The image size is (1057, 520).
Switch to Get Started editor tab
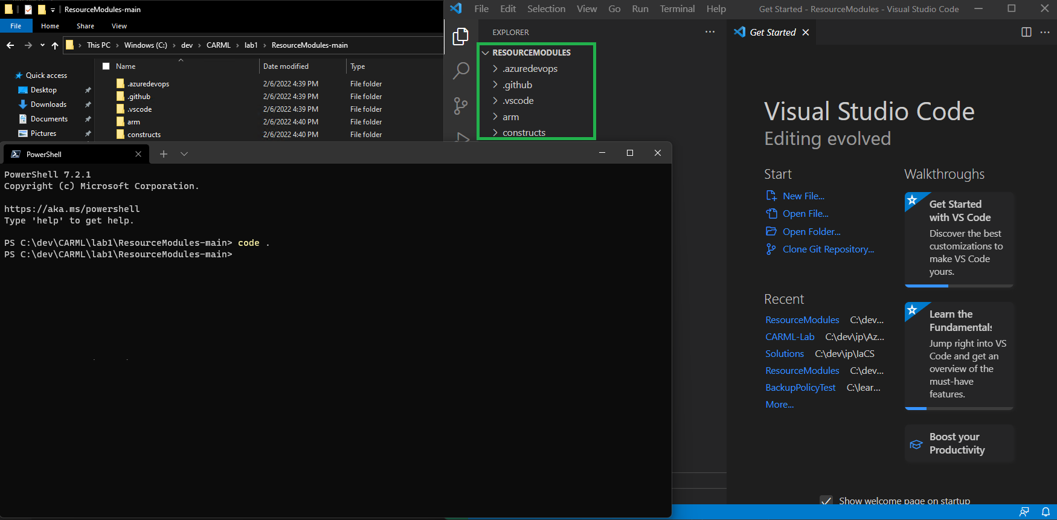[x=773, y=33]
